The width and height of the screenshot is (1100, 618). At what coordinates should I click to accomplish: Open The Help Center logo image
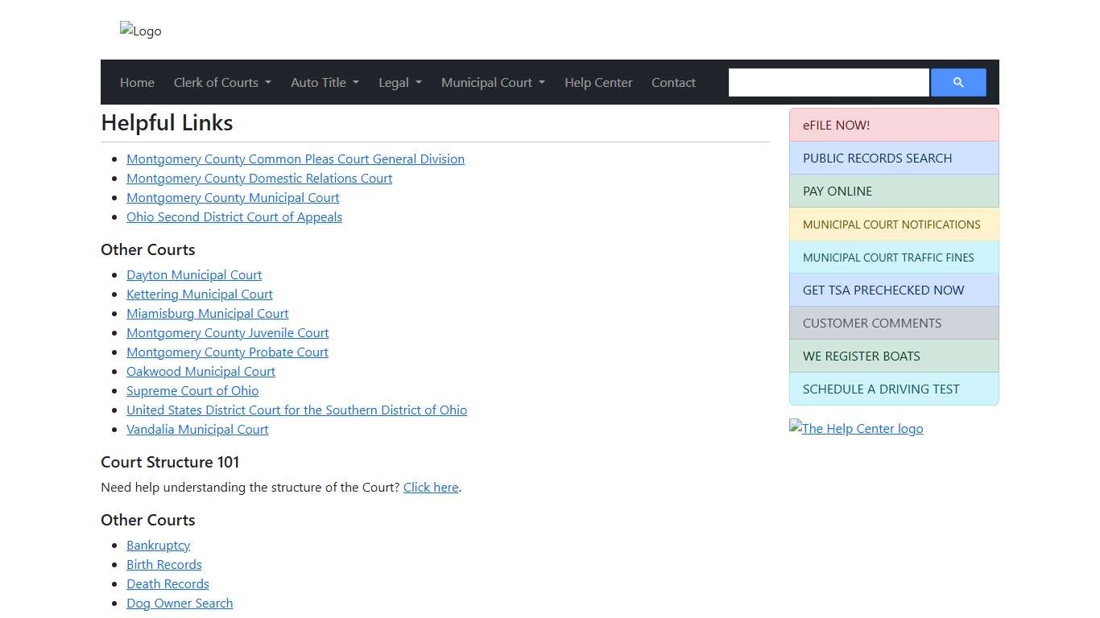tap(856, 428)
